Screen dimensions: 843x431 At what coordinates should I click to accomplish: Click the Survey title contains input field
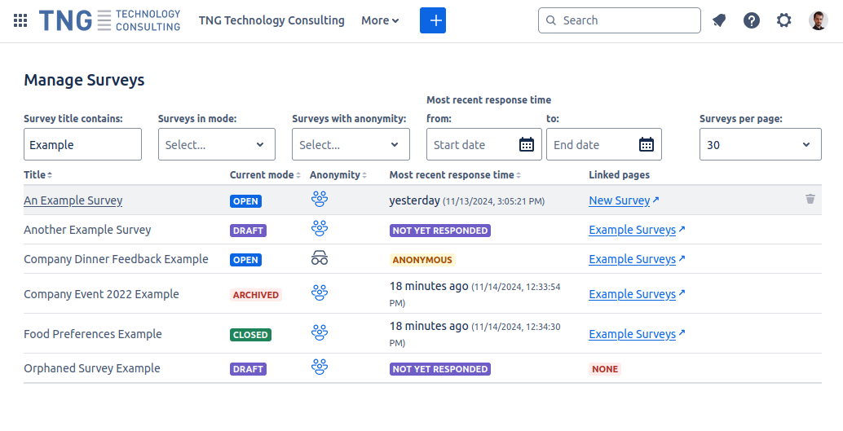82,145
